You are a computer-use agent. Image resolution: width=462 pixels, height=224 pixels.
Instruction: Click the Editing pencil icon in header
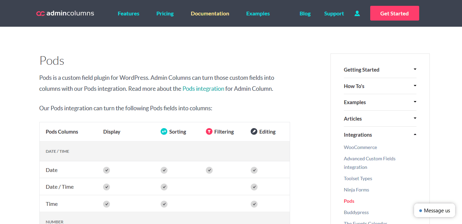(254, 132)
